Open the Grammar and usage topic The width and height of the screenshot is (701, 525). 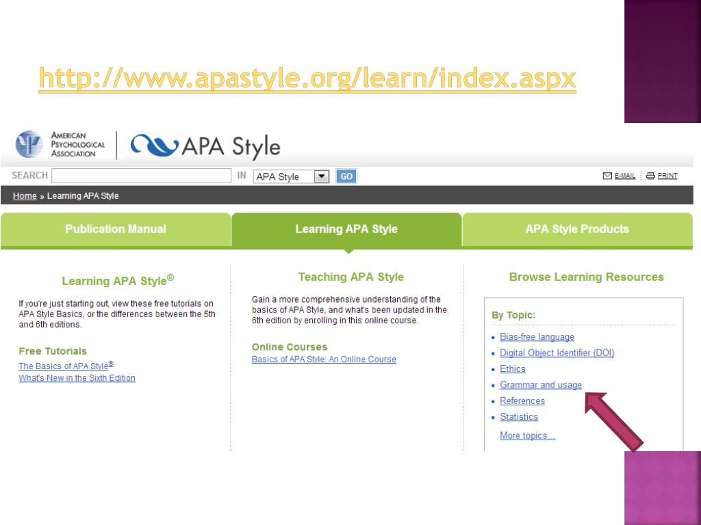pos(541,385)
